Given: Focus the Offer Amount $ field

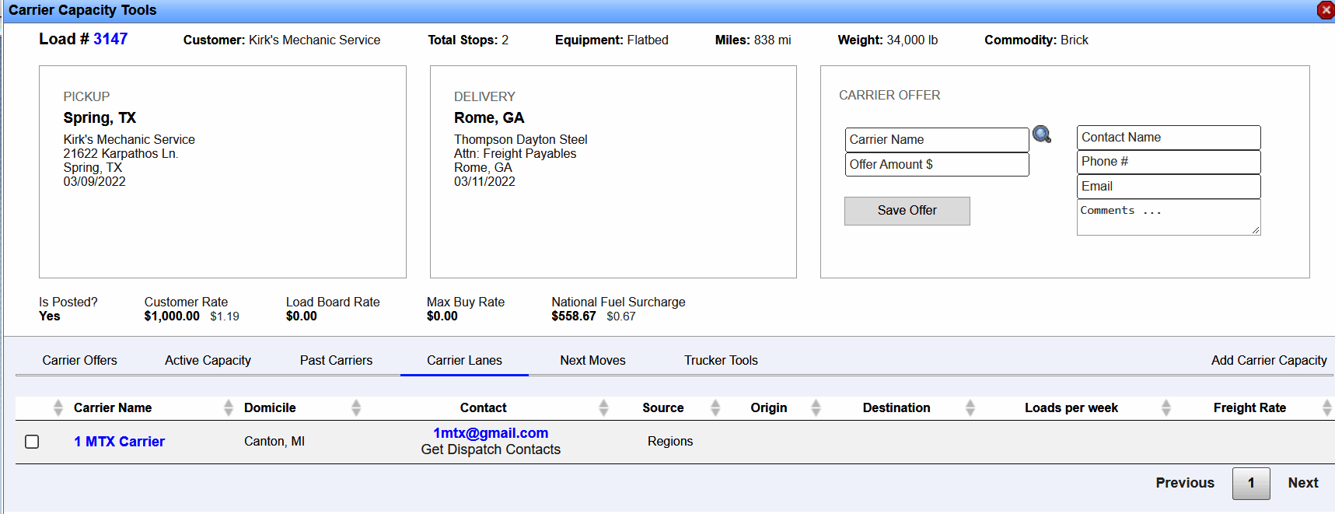Looking at the screenshot, I should 936,165.
